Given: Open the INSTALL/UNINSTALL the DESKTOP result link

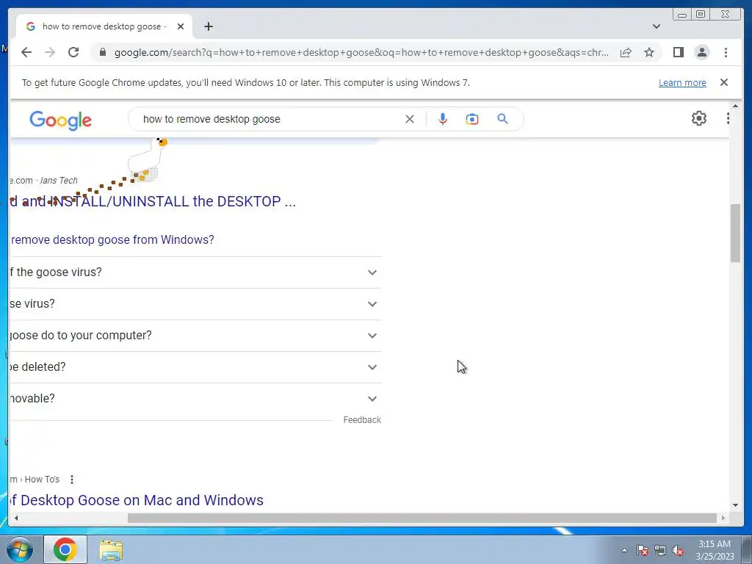Looking at the screenshot, I should pos(153,201).
